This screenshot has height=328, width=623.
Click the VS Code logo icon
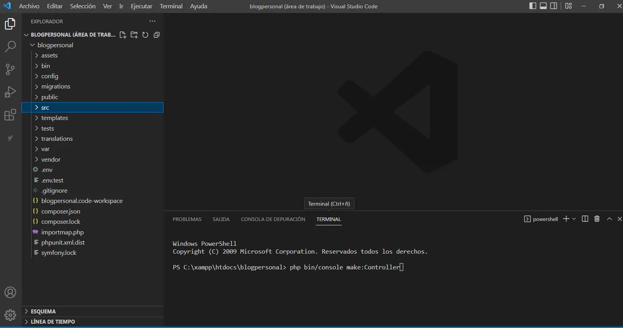(x=7, y=6)
